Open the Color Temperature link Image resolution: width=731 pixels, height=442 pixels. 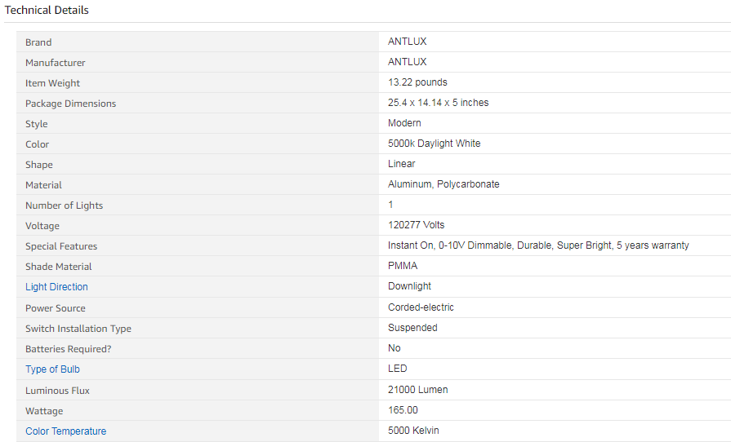(65, 431)
